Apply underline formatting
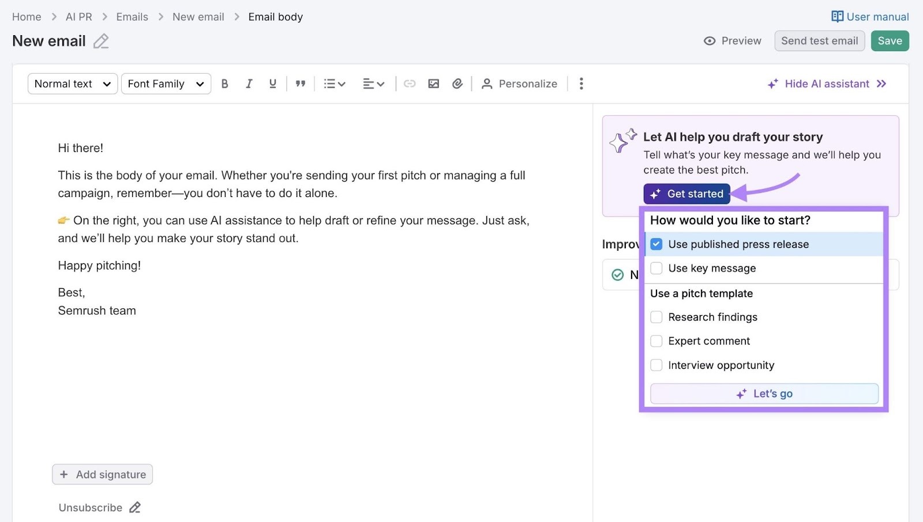 tap(272, 84)
